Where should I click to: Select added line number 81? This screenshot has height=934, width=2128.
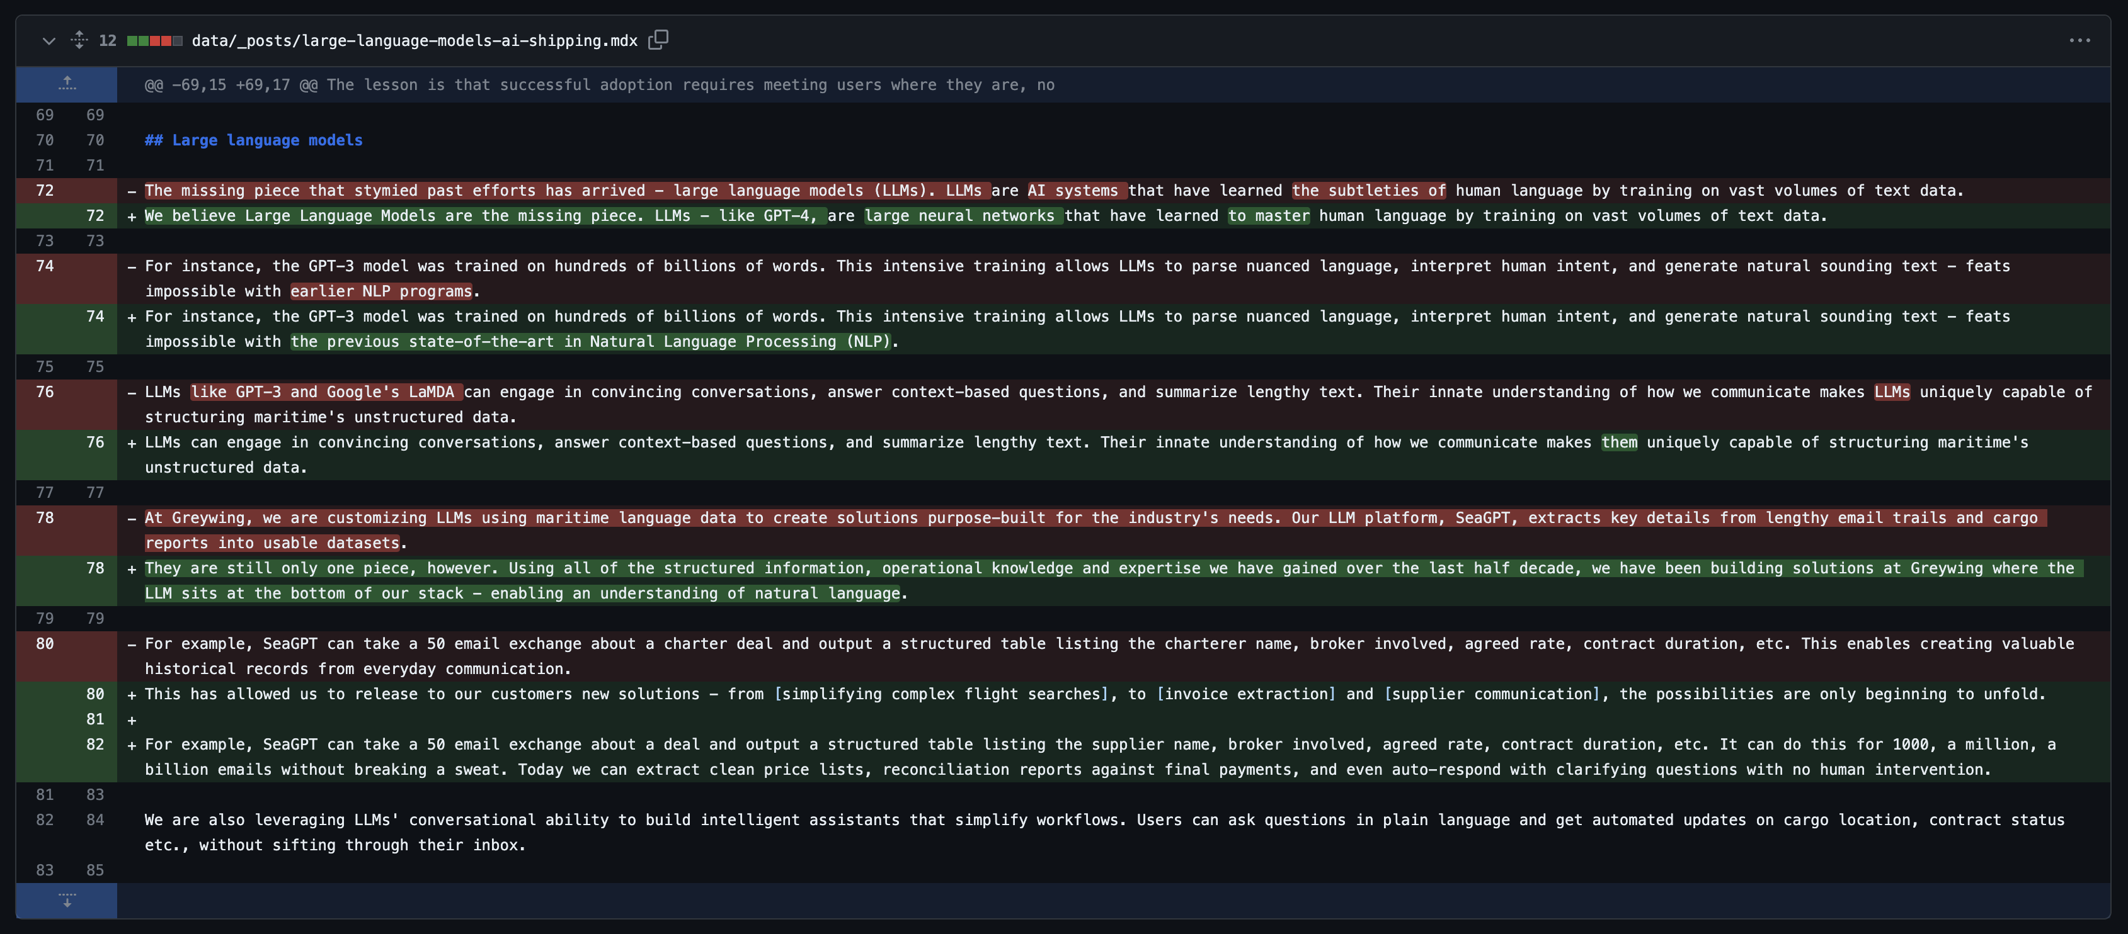click(95, 719)
